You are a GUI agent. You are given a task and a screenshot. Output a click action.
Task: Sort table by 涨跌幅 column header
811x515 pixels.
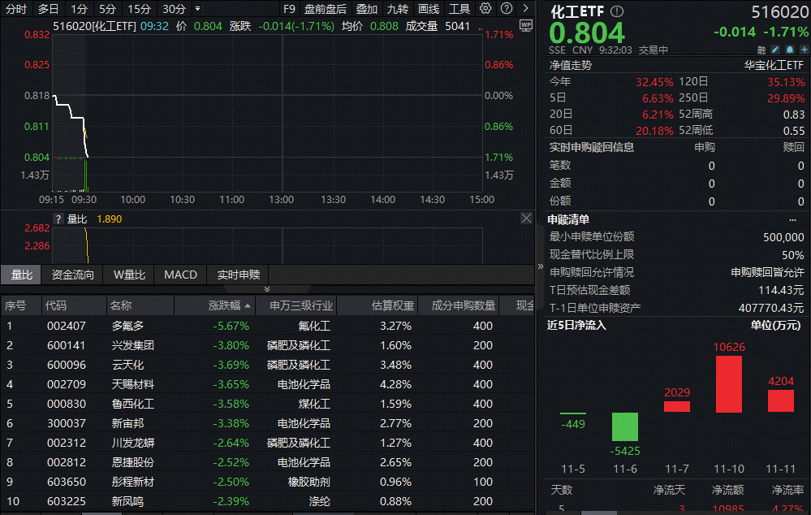[x=224, y=305]
